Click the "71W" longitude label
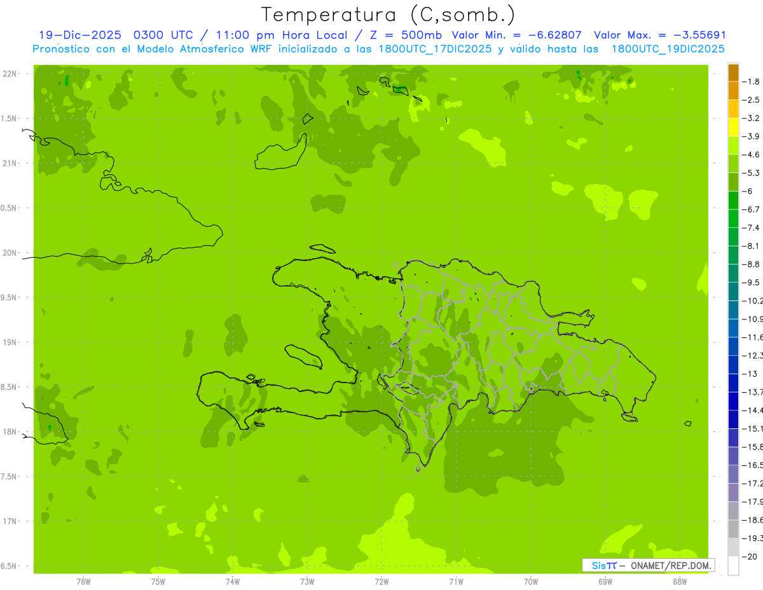This screenshot has width=763, height=590. (x=456, y=582)
